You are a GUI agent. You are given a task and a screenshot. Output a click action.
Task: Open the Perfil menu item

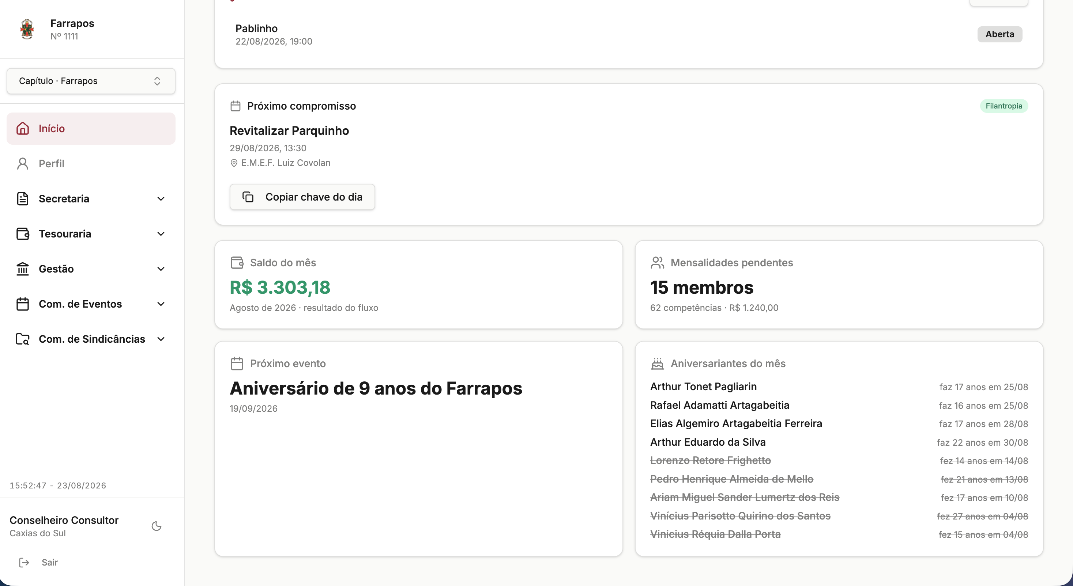tap(91, 164)
